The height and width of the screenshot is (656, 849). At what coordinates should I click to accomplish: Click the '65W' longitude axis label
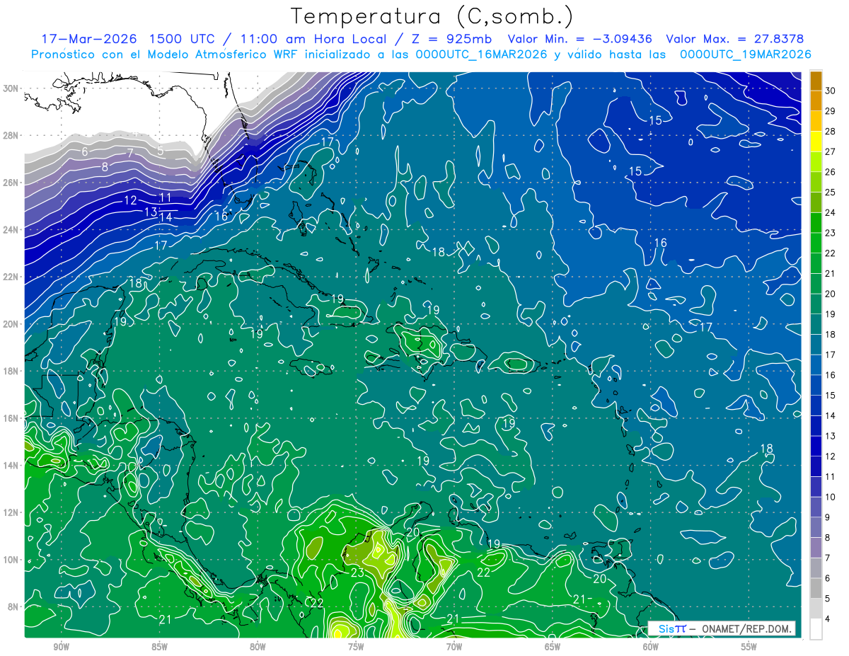point(553,647)
